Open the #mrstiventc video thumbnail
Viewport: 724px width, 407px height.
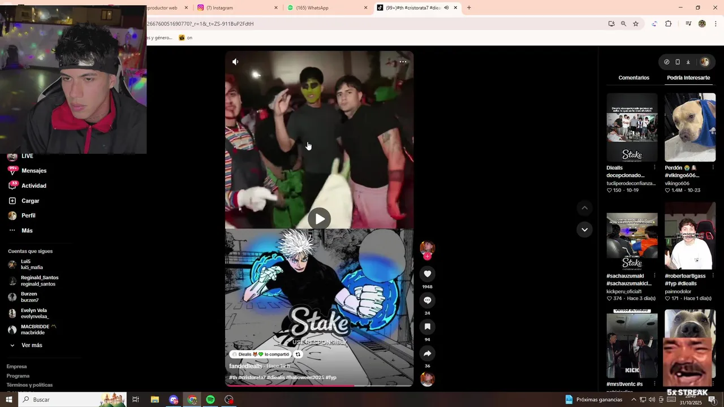click(632, 344)
